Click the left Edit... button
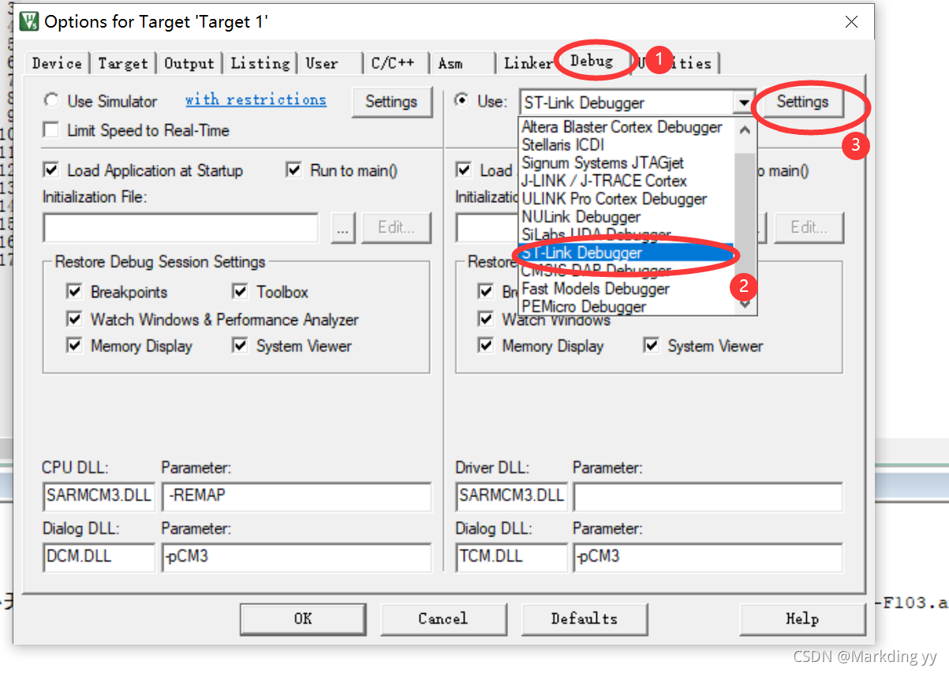The image size is (949, 673). 396,227
